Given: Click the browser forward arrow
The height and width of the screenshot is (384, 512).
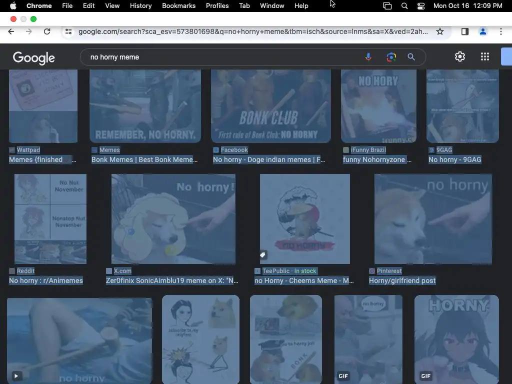Looking at the screenshot, I should 28,31.
